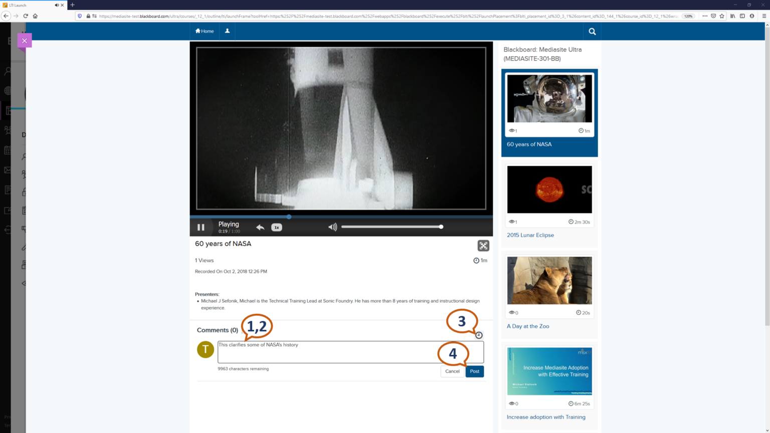This screenshot has height=433, width=770.
Task: Open fullscreen mode for the video
Action: coord(483,246)
